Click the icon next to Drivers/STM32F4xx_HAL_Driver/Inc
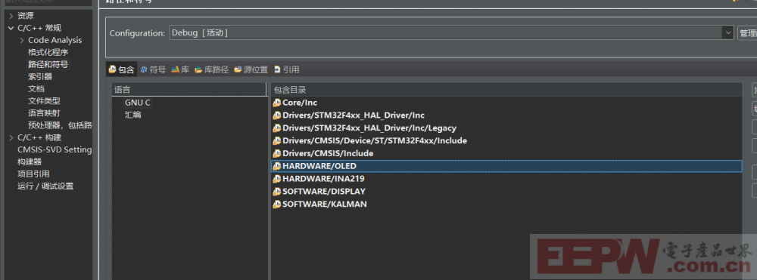Image resolution: width=757 pixels, height=280 pixels. [x=276, y=115]
